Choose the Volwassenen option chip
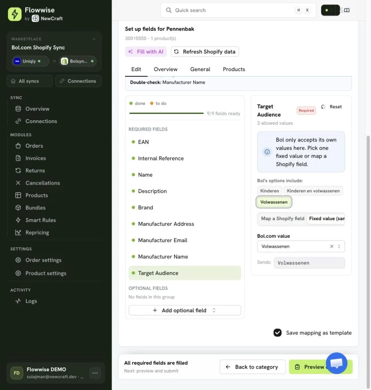This screenshot has width=371, height=390. point(274,202)
